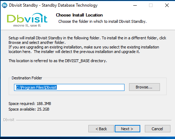Screen dimensions: 175x139
Task: Click the window title 'Dbvisit Standby - Standby Database Technology'
Action: click(x=53, y=5)
